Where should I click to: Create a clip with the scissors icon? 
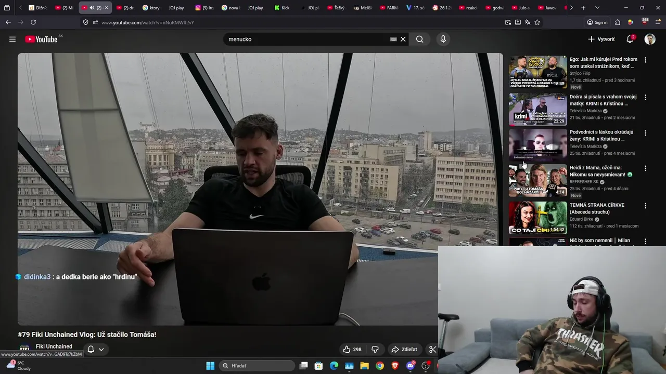(432, 350)
